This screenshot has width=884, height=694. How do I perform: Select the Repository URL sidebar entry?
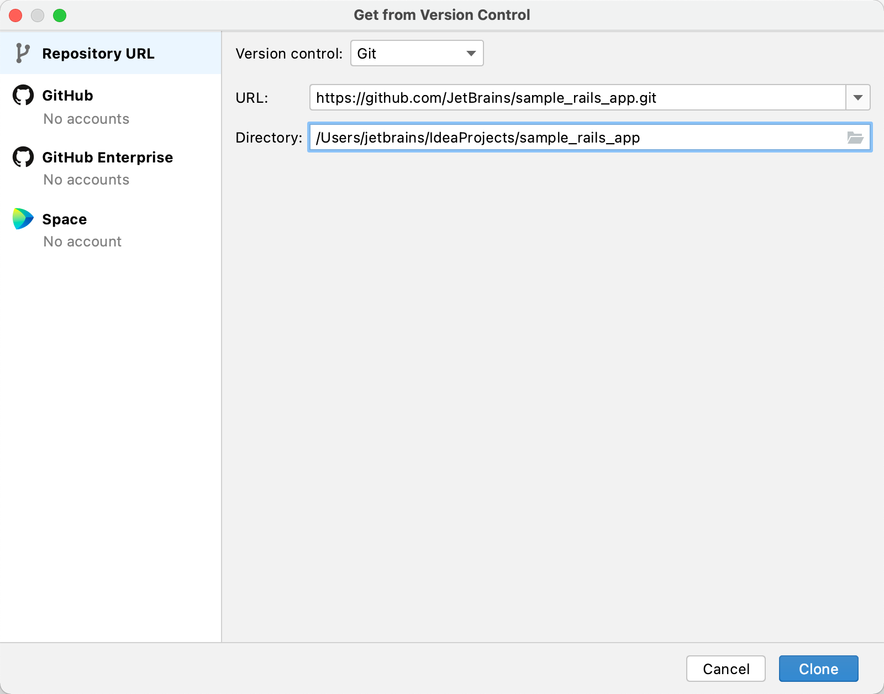point(98,52)
